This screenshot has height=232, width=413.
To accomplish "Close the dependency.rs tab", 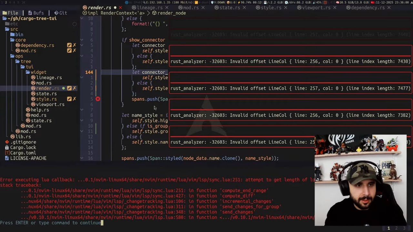I will click(x=389, y=7).
